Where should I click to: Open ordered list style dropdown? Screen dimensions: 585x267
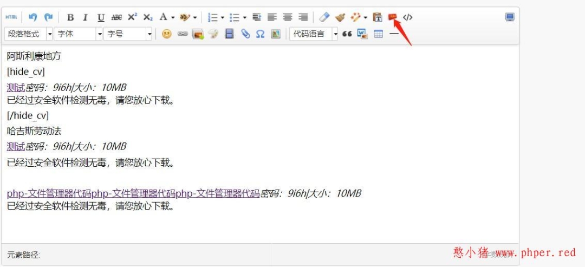click(x=223, y=17)
